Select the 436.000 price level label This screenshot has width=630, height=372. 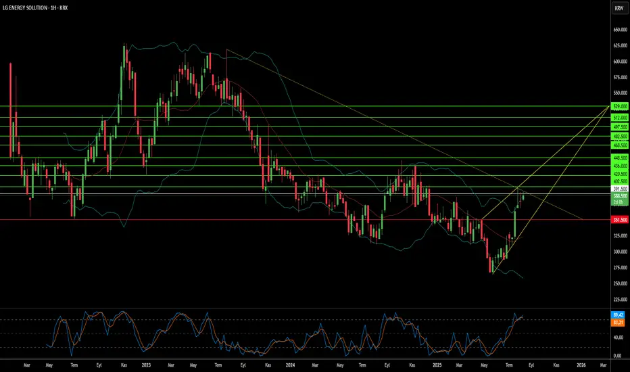619,166
